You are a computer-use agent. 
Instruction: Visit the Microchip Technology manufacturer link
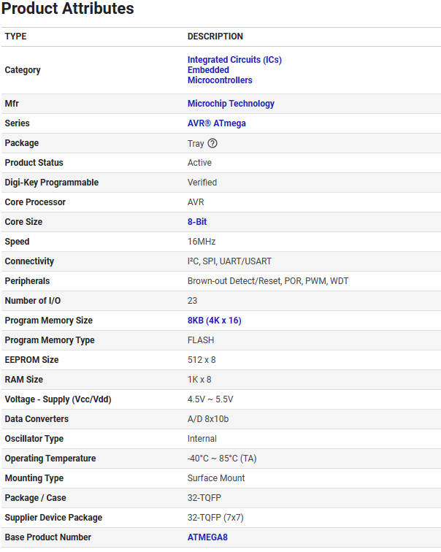231,104
